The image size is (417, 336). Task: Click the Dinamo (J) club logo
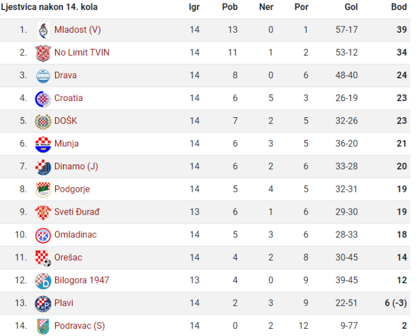point(43,167)
